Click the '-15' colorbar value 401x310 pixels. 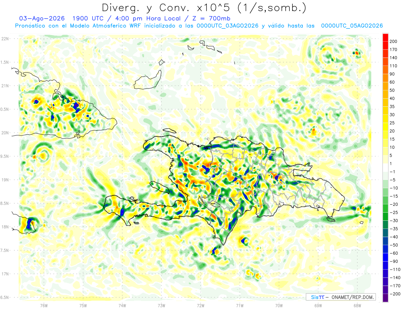click(x=394, y=196)
